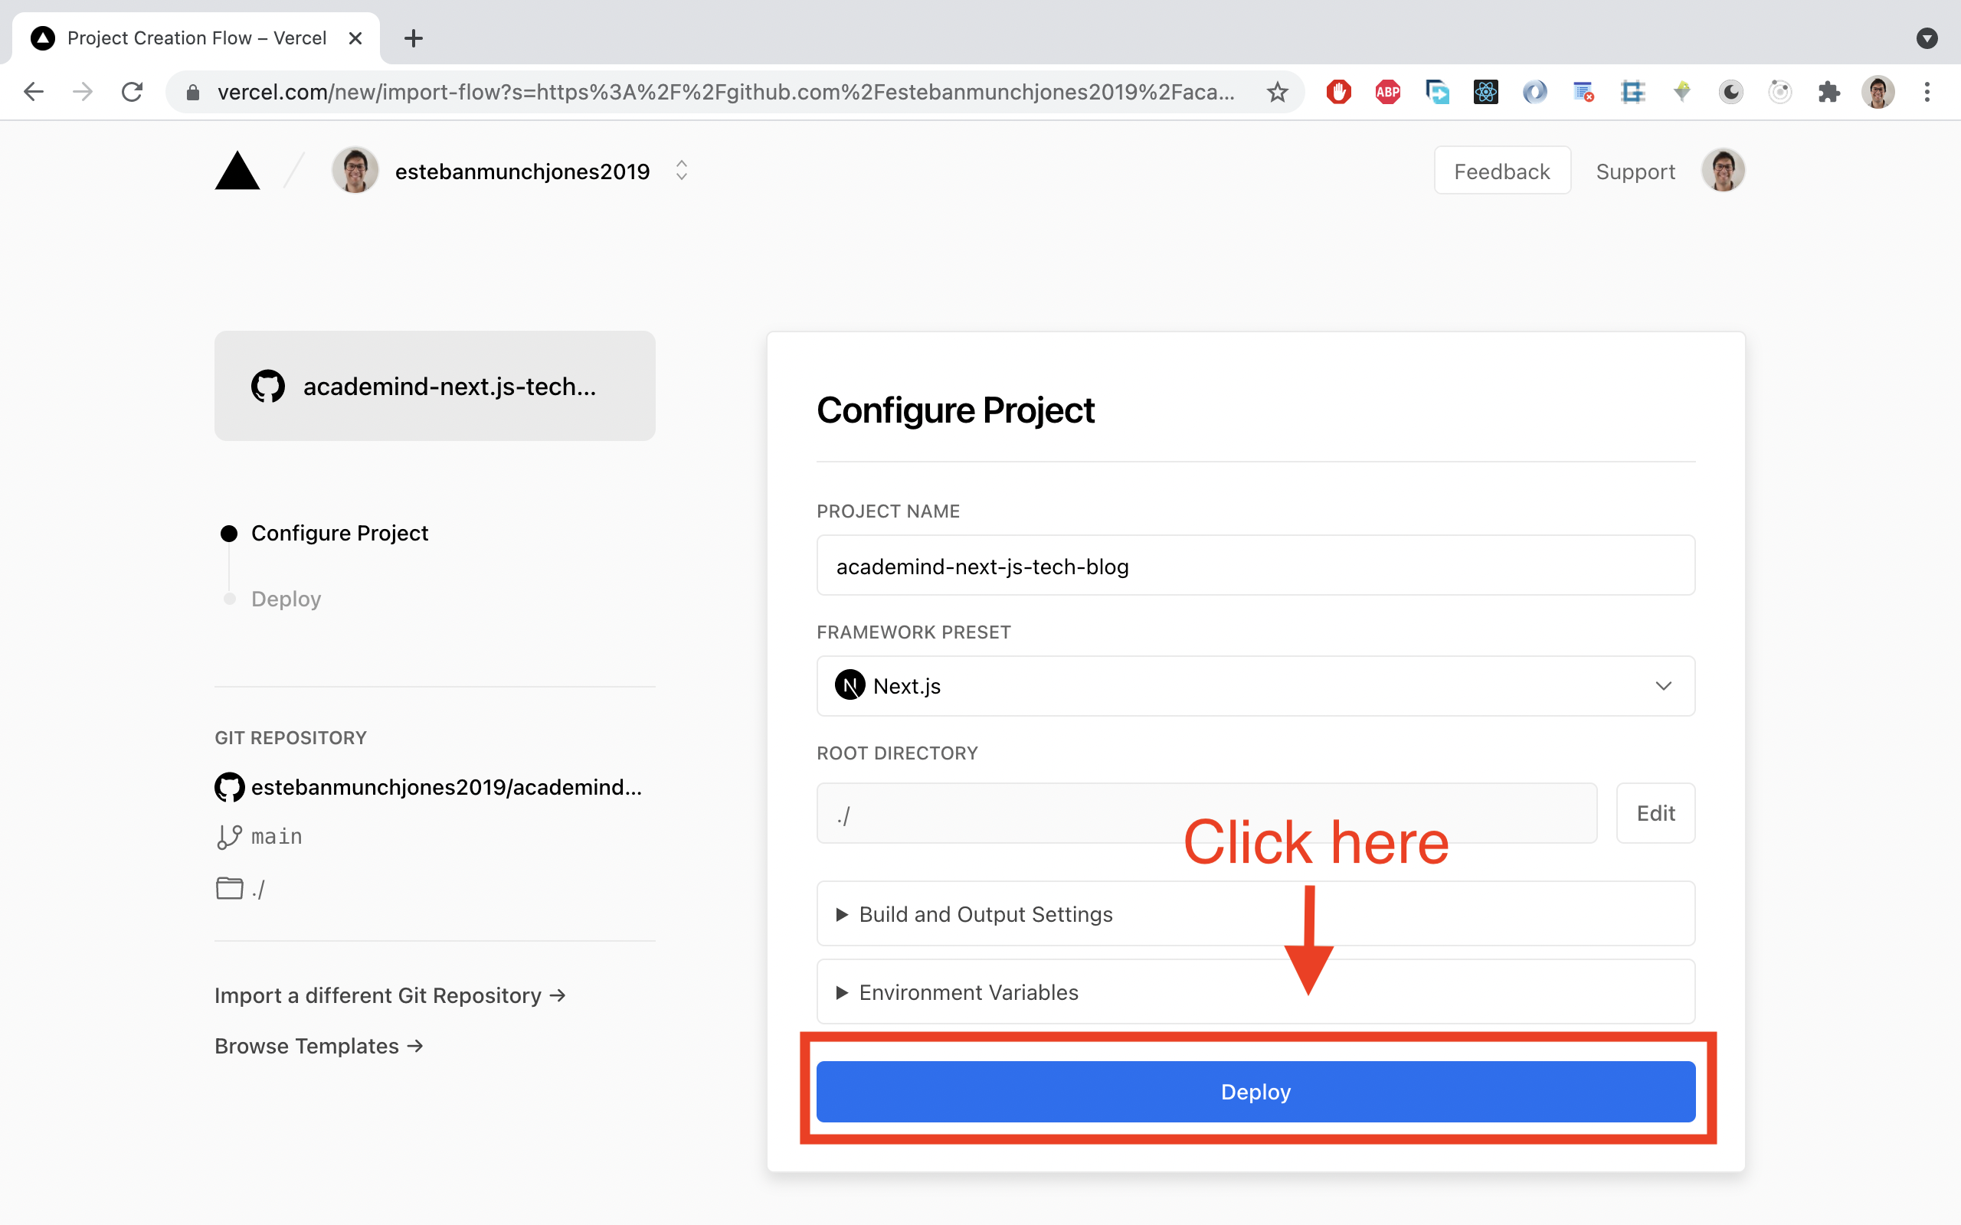1961x1225 pixels.
Task: Click the Edit root directory button
Action: tap(1655, 813)
